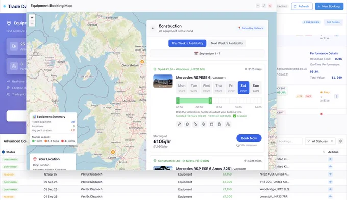This screenshot has height=200, width=347.
Task: Select the Thu 04/09 day
Action: click(218, 88)
